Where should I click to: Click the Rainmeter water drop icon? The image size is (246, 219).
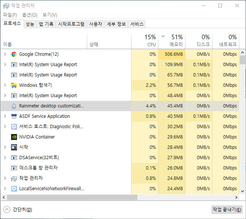coord(14,106)
